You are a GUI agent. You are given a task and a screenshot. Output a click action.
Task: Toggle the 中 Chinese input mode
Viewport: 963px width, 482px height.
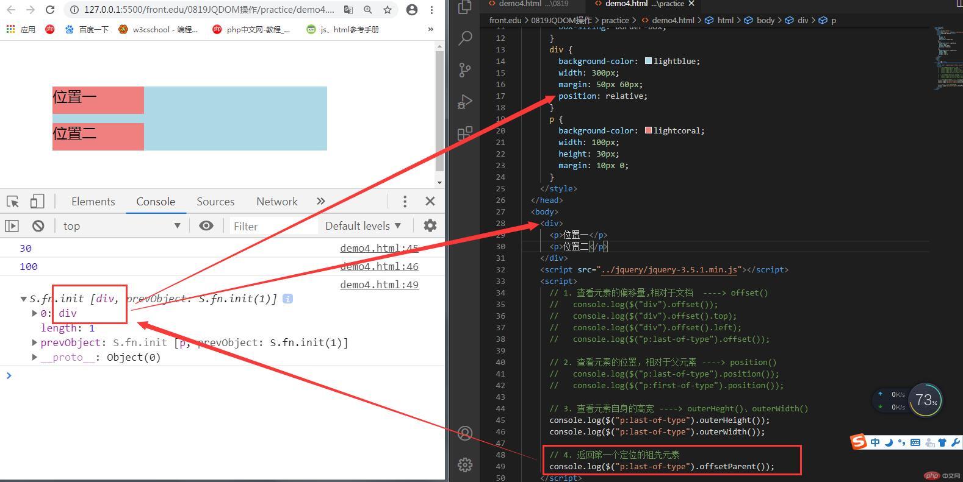875,443
